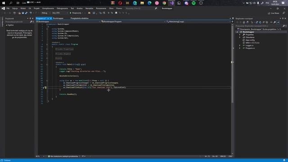The width and height of the screenshot is (288, 162).
Task: Select Program.cs in Solution Explorer
Action: click(250, 48)
